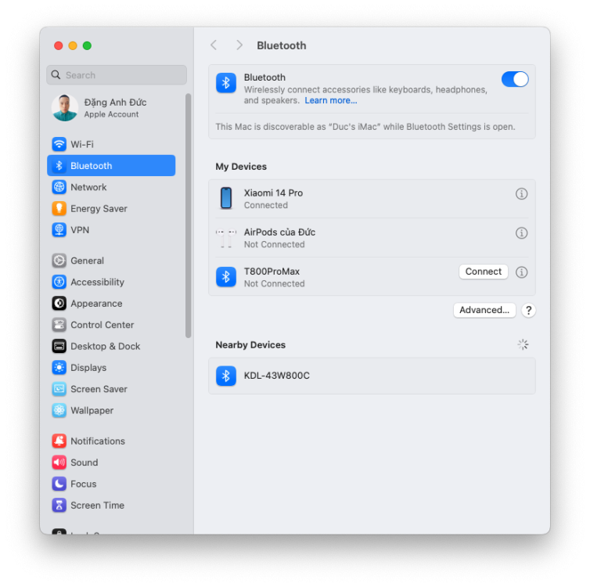Open the Wallpaper settings pane

point(111,411)
